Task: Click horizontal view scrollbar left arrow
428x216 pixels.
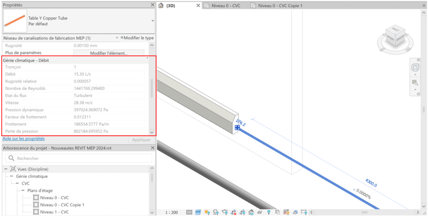Action: (311, 212)
